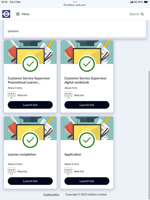Click green checkmark on Promotional Learner lesson
Screen dimensions: 150x200
30,64
